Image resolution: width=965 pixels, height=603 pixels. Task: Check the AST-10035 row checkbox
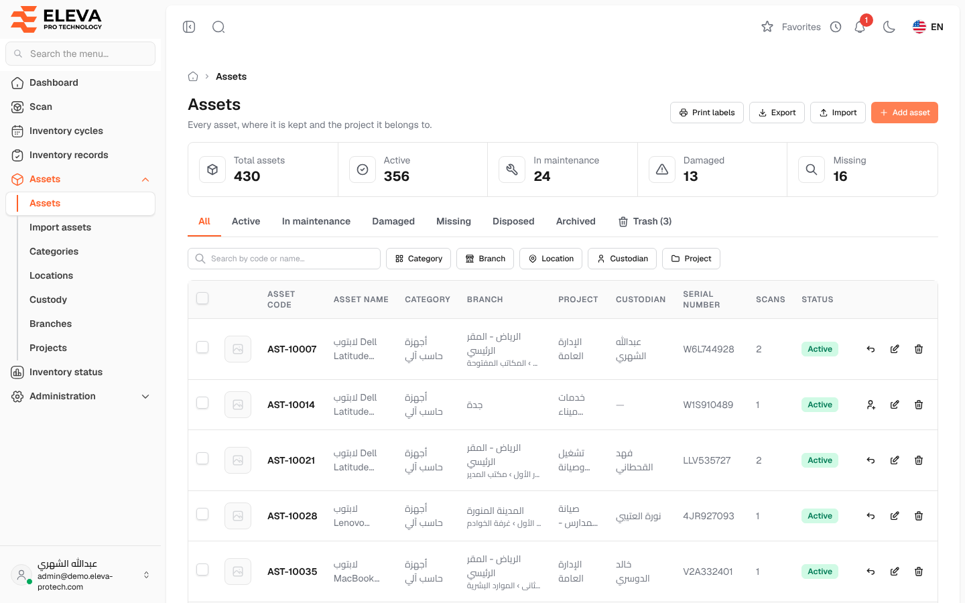(x=202, y=569)
